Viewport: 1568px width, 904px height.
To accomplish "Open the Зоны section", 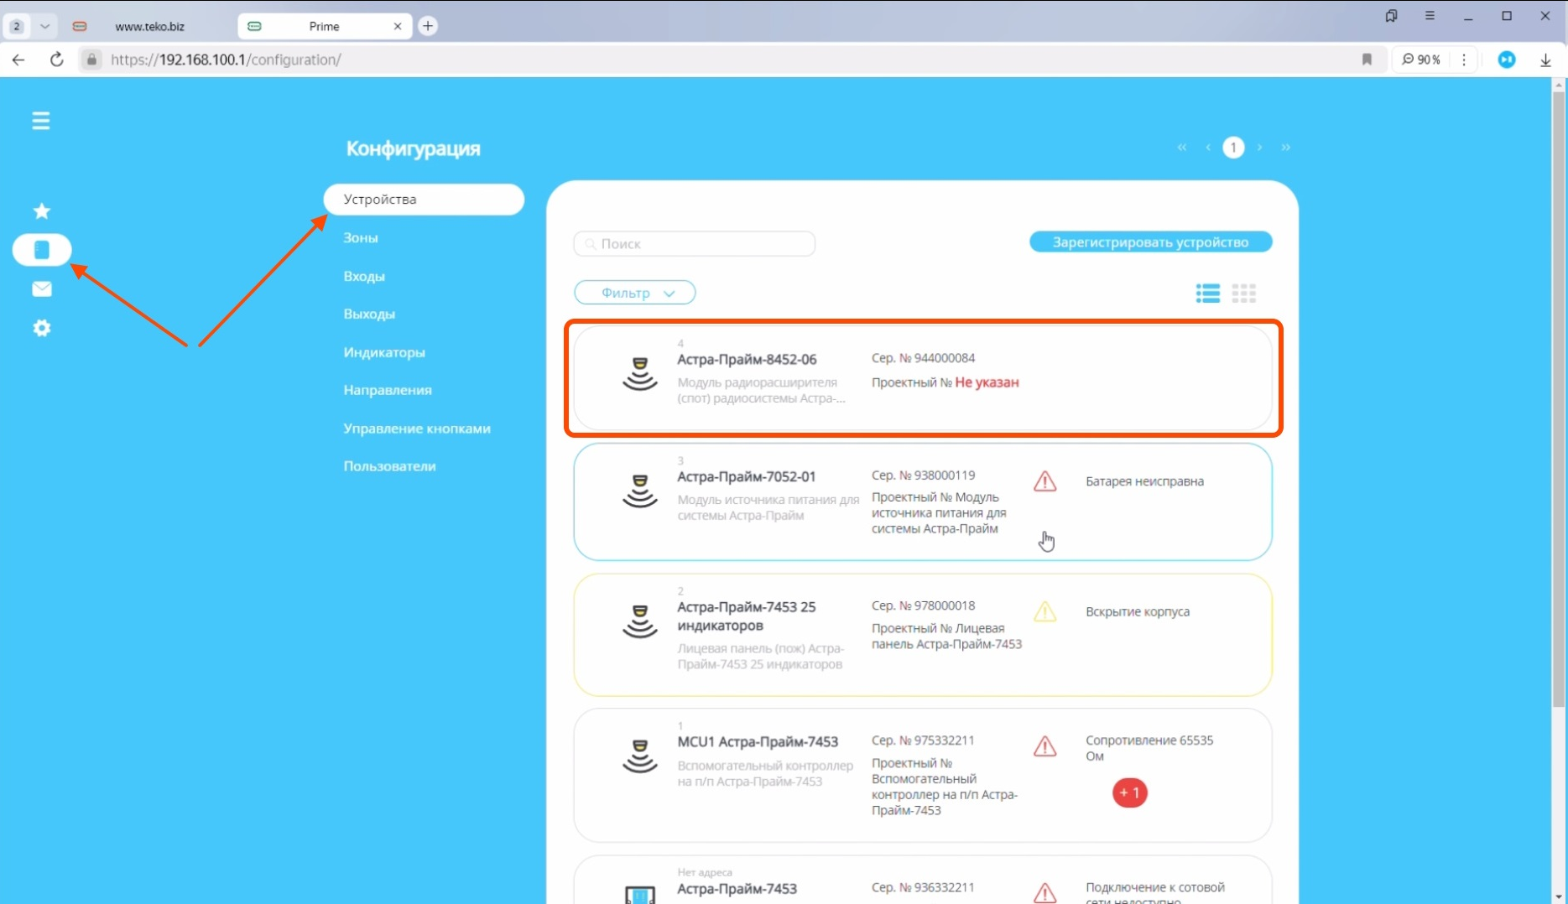I will click(x=361, y=238).
